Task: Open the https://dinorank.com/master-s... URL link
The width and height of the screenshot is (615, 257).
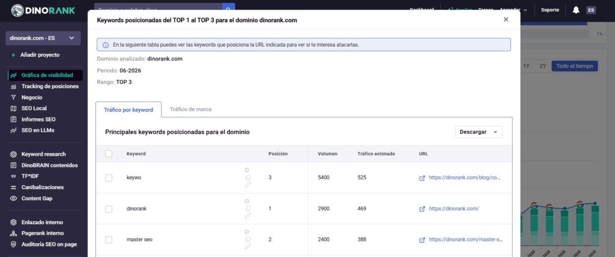Action: (x=466, y=240)
